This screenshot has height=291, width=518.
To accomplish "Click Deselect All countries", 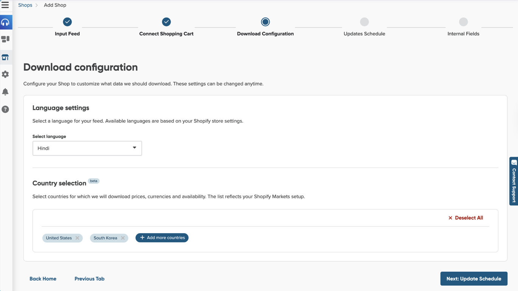I will pyautogui.click(x=465, y=218).
